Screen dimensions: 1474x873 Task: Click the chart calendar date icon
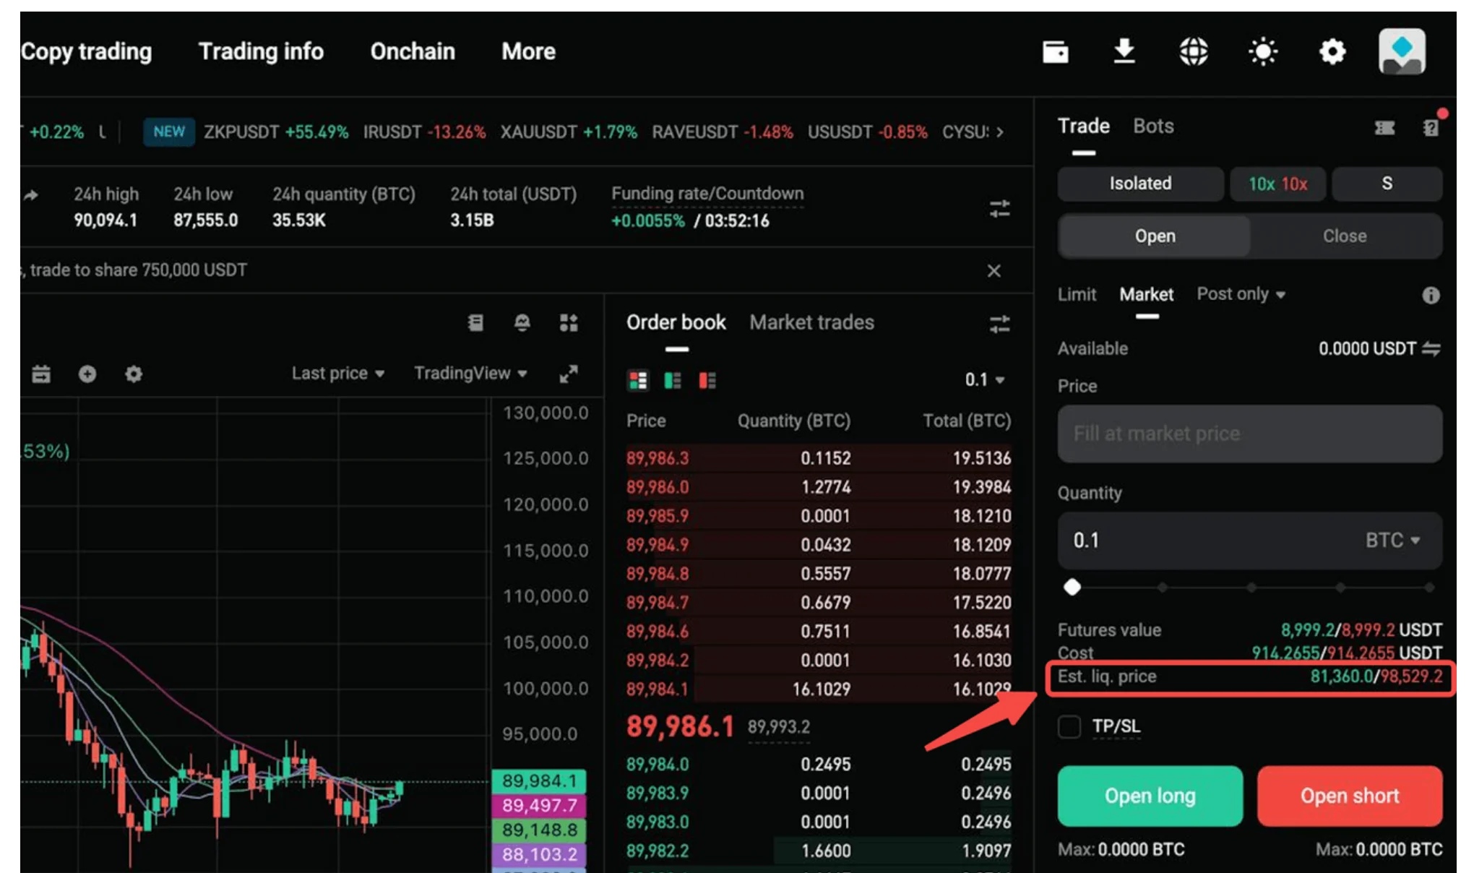tap(41, 374)
